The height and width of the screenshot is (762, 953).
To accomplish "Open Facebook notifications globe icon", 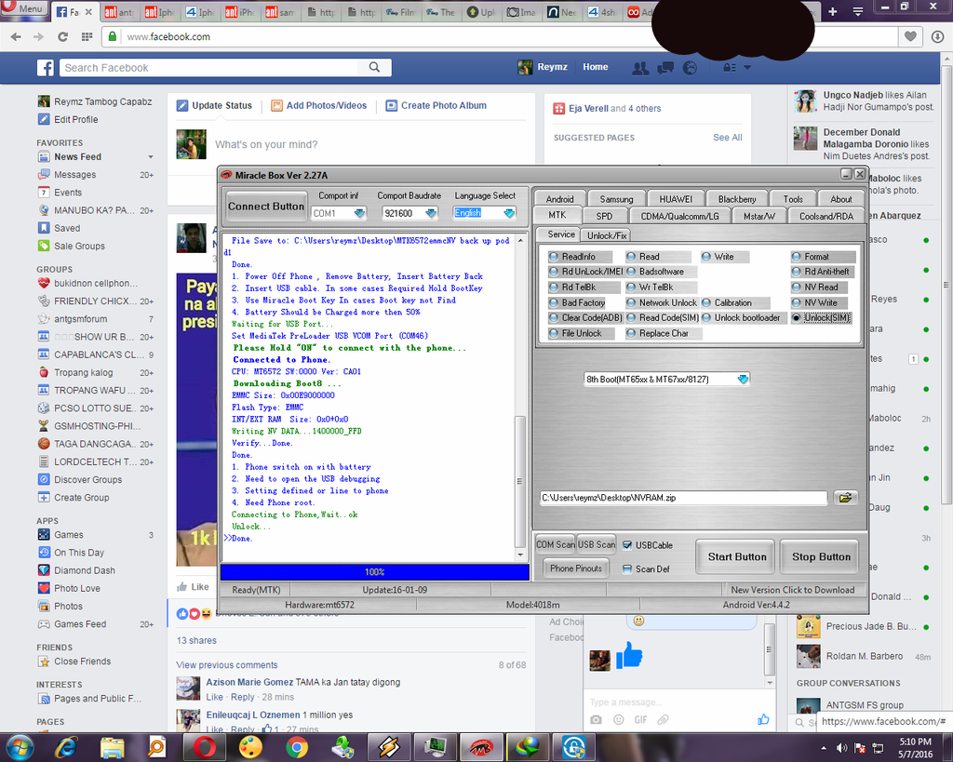I will tap(690, 67).
